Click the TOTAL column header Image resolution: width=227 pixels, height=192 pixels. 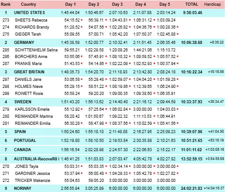point(192,4)
